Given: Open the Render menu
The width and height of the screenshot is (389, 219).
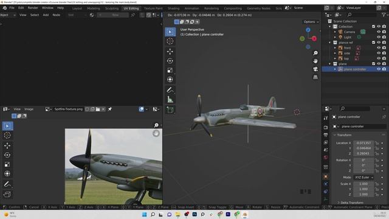Looking at the screenshot, I should [33, 8].
